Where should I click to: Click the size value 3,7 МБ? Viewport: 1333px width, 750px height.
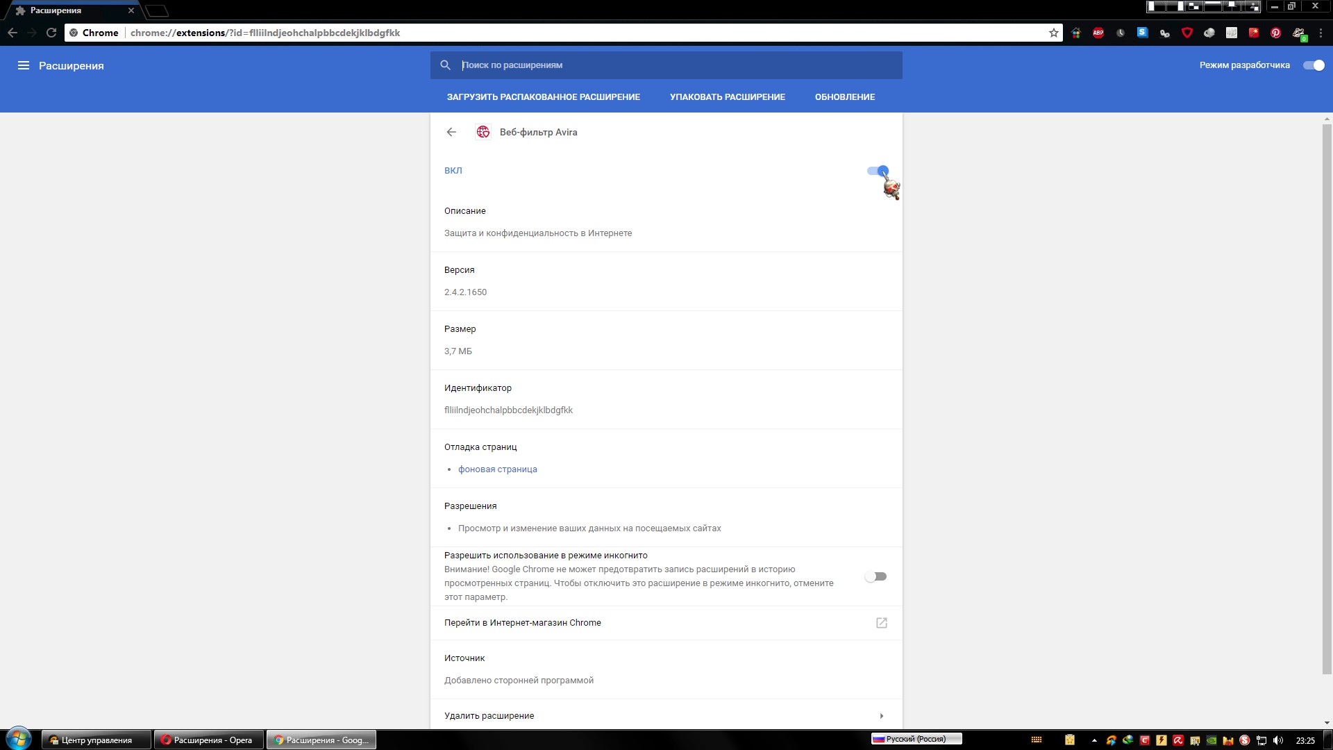458,351
